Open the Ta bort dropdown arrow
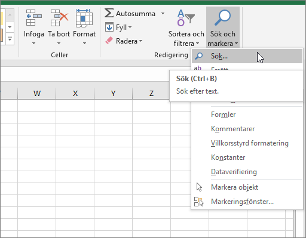 [x=59, y=43]
